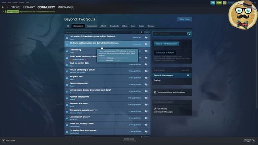Switch to the Screenshots tab
This screenshot has width=258, height=145.
[92, 26]
